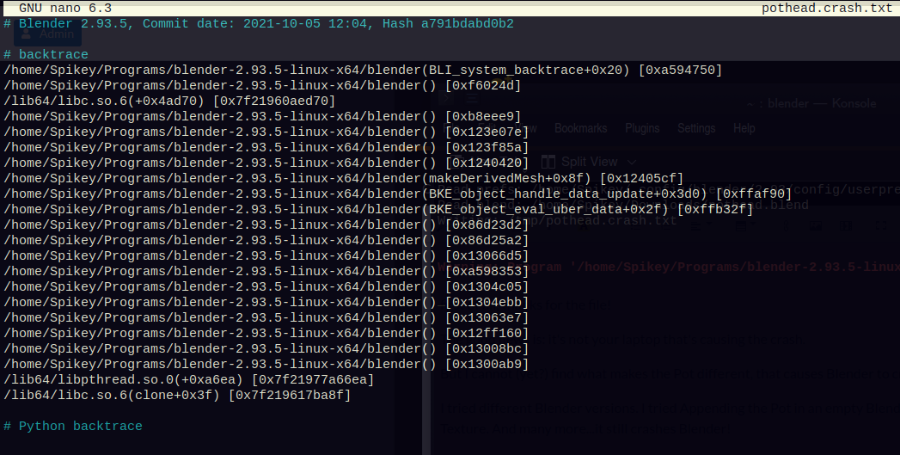Click the '# Python backtrace' comment line
This screenshot has width=900, height=455.
tap(73, 427)
